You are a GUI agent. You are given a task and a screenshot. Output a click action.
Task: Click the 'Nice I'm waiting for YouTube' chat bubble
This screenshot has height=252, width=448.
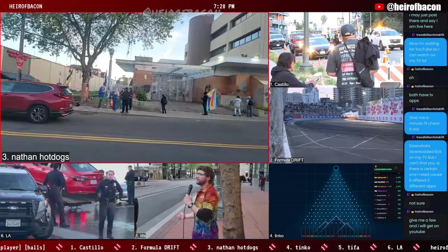pyautogui.click(x=425, y=52)
